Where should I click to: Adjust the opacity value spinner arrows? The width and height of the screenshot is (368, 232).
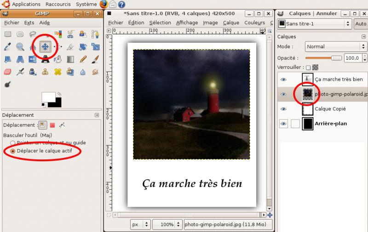click(x=364, y=58)
